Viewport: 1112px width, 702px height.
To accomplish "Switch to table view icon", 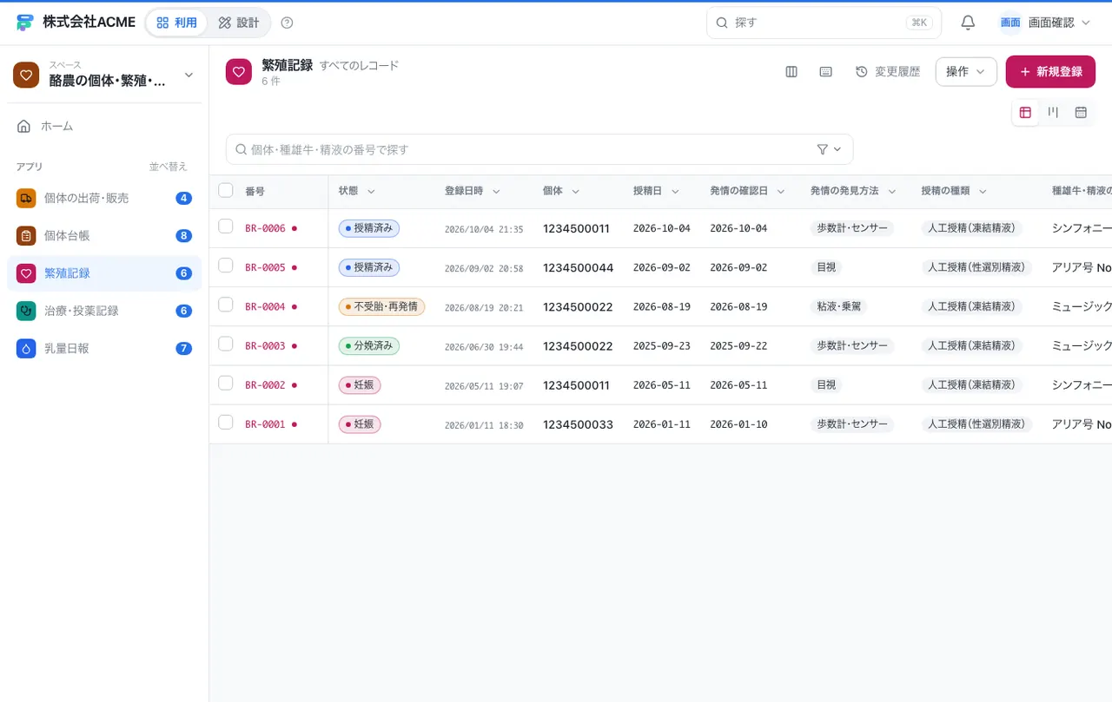I will point(1025,112).
